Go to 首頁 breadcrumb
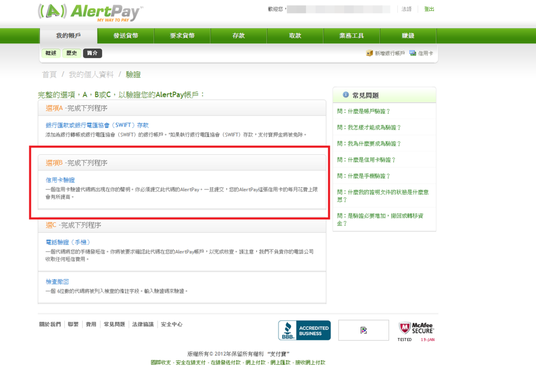The image size is (536, 385). 49,74
